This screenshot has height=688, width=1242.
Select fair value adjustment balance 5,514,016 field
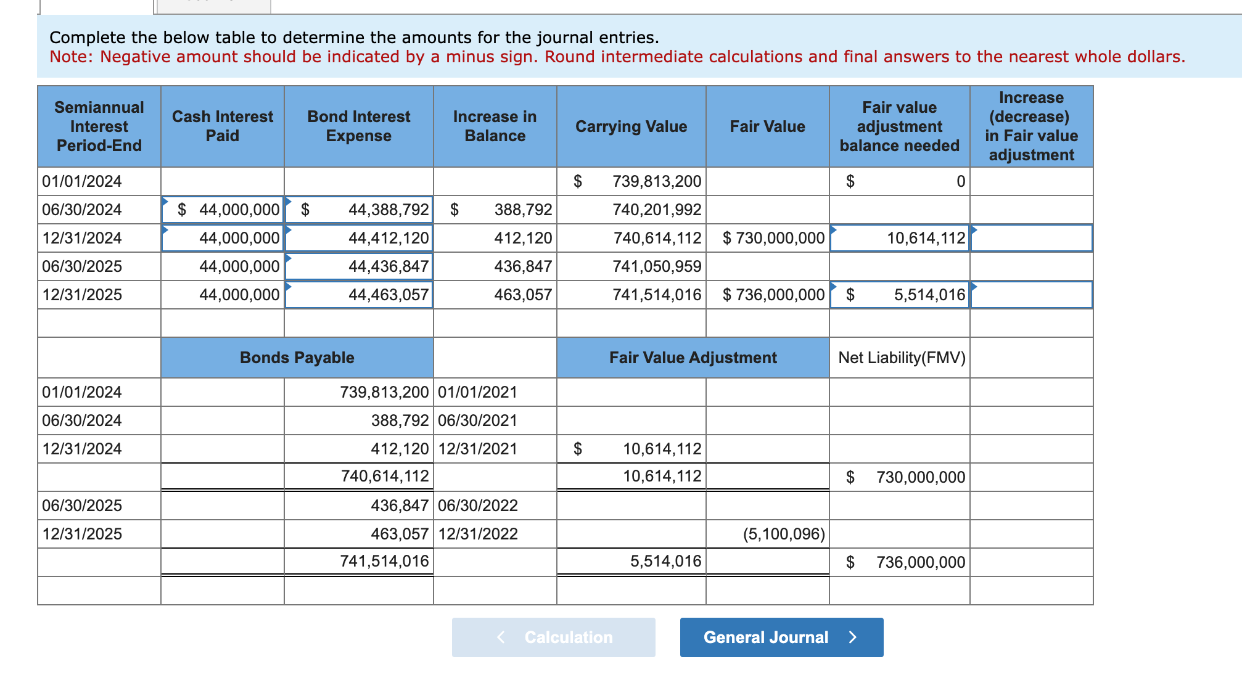[900, 295]
